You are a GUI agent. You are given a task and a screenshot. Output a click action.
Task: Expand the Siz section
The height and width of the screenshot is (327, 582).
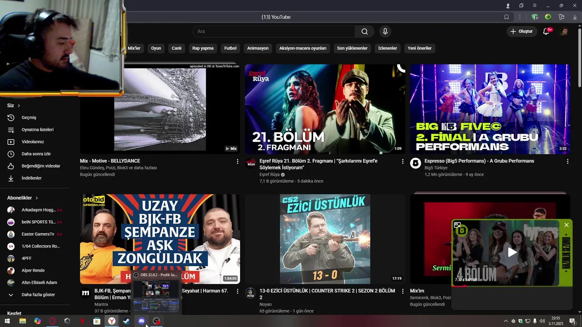tap(14, 105)
